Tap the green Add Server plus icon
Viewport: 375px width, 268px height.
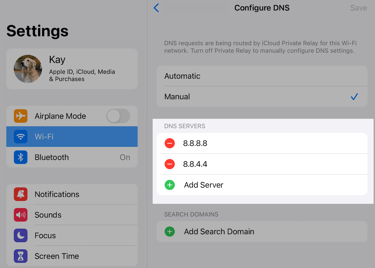[x=170, y=185]
